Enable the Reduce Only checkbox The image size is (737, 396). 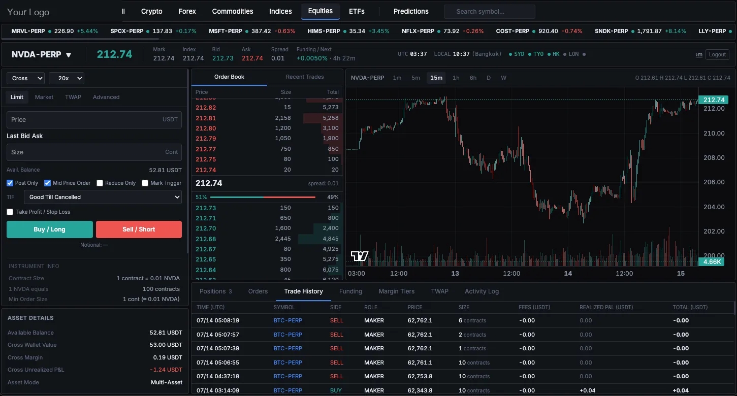[x=100, y=183]
